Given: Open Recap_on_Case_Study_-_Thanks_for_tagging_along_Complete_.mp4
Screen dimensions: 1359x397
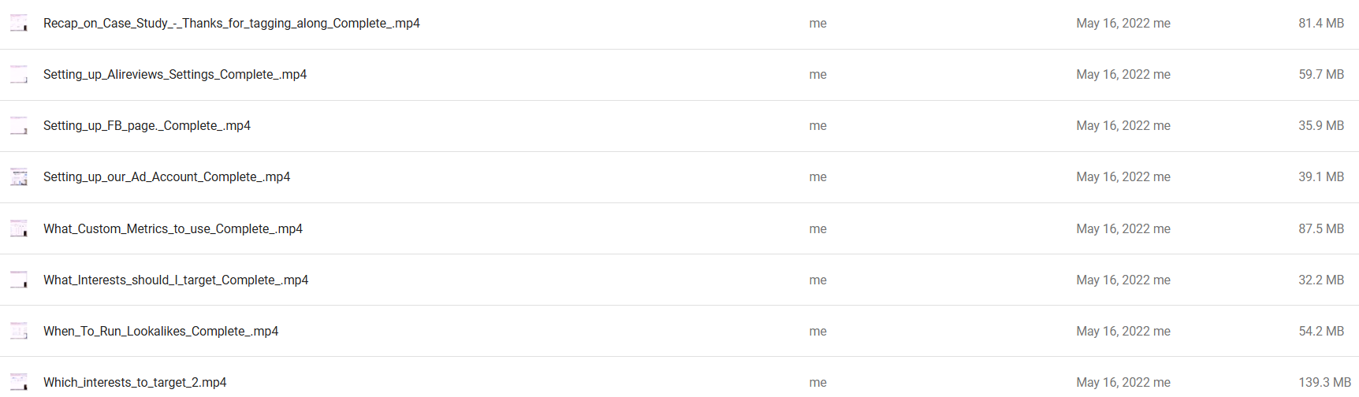Looking at the screenshot, I should [232, 24].
